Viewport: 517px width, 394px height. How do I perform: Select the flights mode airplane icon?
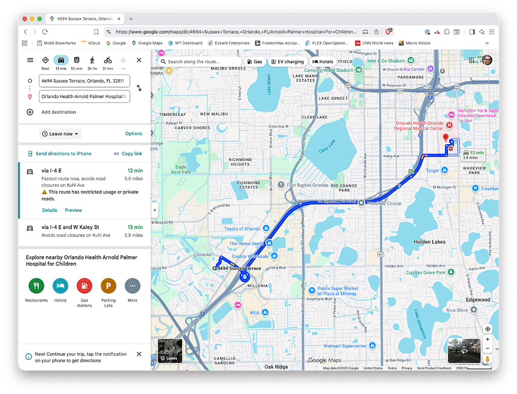coord(124,60)
